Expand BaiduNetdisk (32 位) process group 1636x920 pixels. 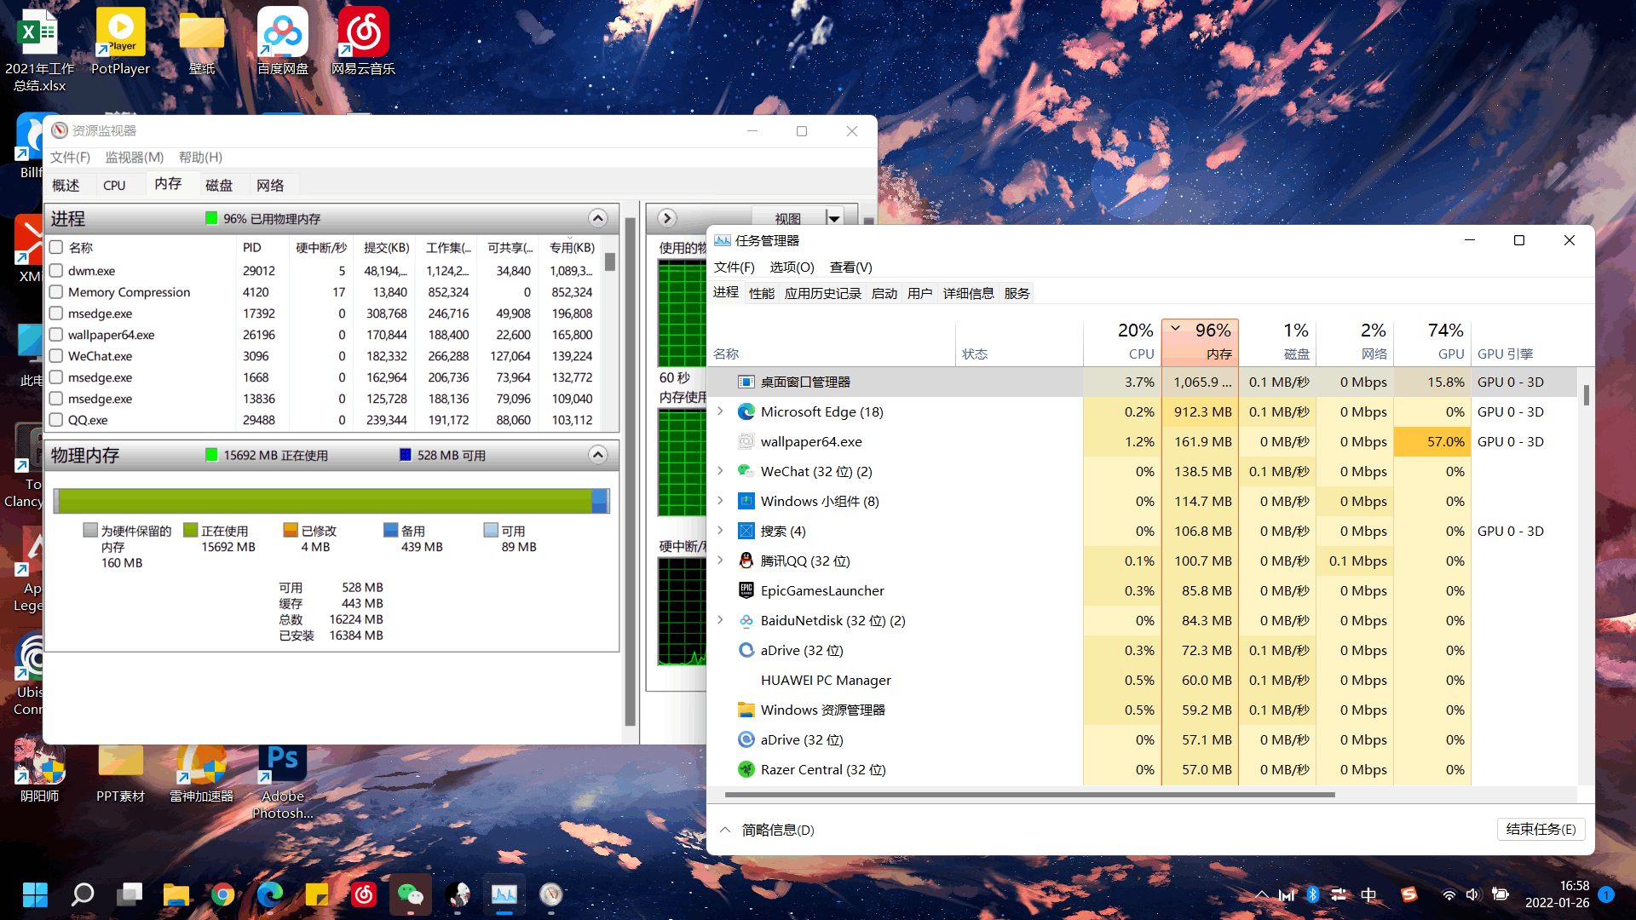coord(721,620)
